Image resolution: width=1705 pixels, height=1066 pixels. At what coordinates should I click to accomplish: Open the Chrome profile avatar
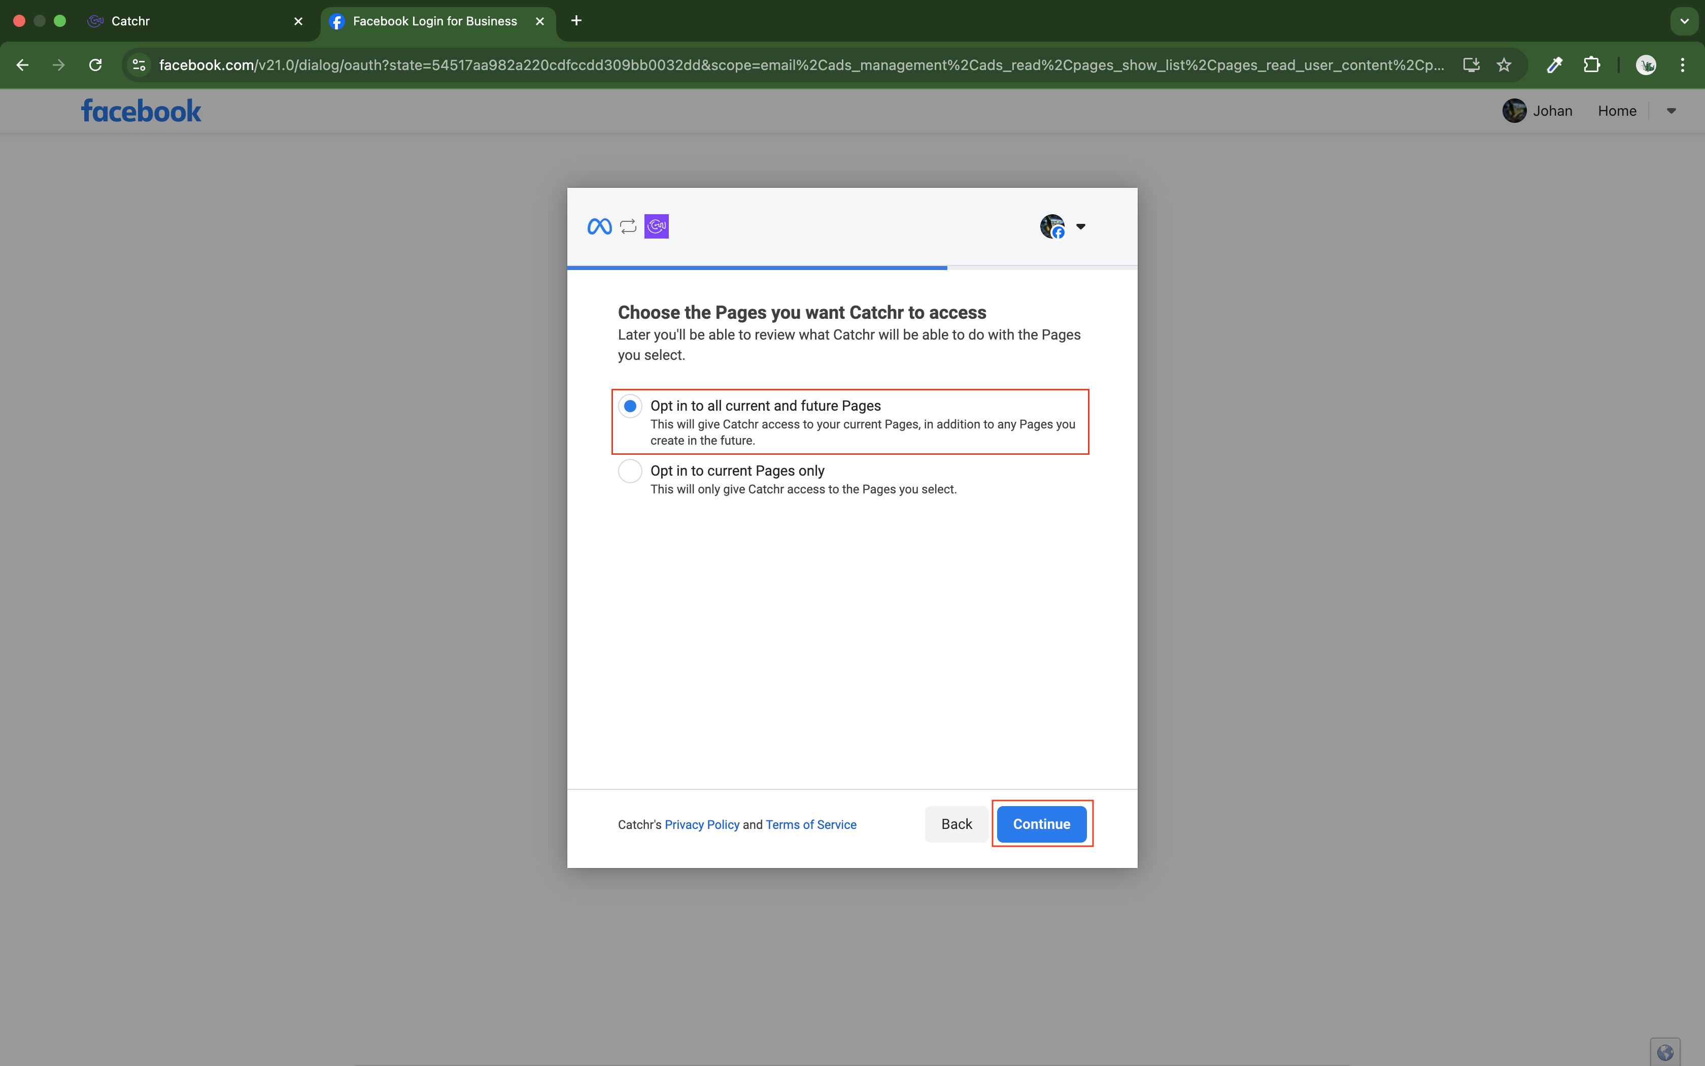pyautogui.click(x=1646, y=65)
